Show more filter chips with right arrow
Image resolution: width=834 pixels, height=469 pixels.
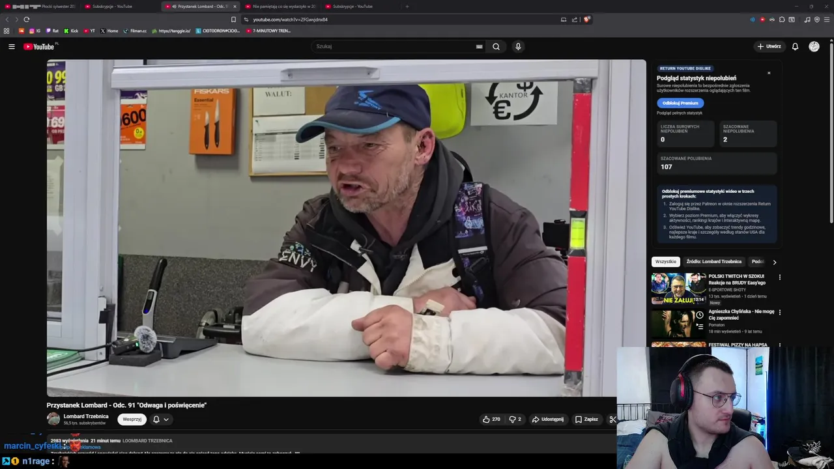(774, 262)
